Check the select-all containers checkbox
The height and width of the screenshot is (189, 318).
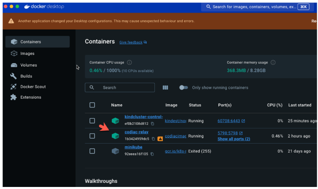[x=92, y=105]
